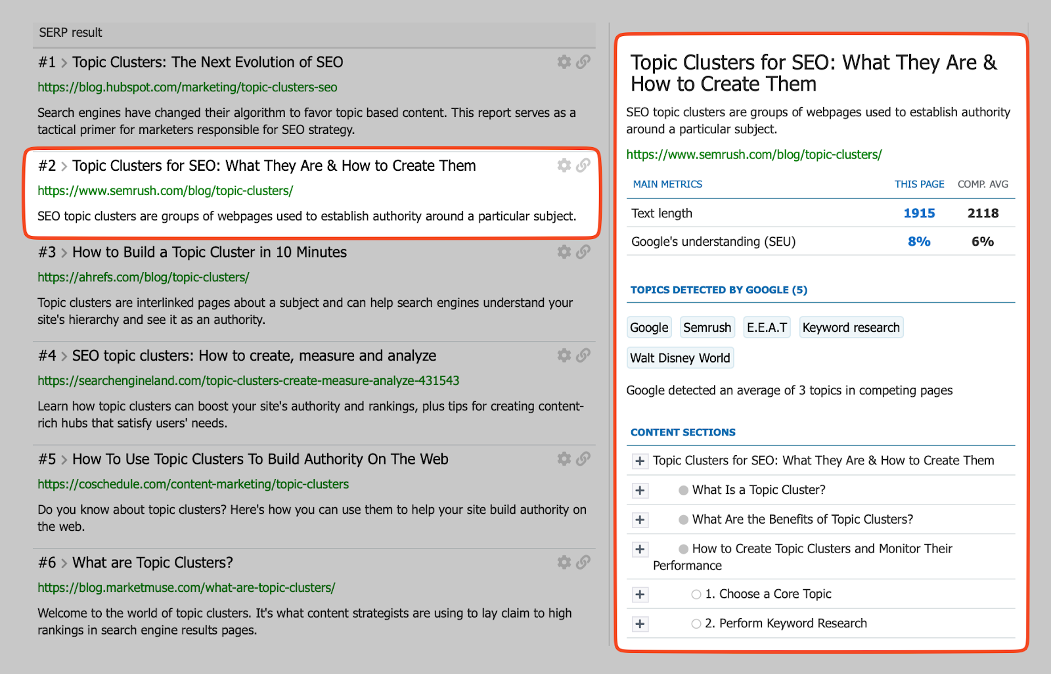This screenshot has height=674, width=1051.
Task: Select the 'E.E.A.T' topic tag
Action: pos(767,327)
